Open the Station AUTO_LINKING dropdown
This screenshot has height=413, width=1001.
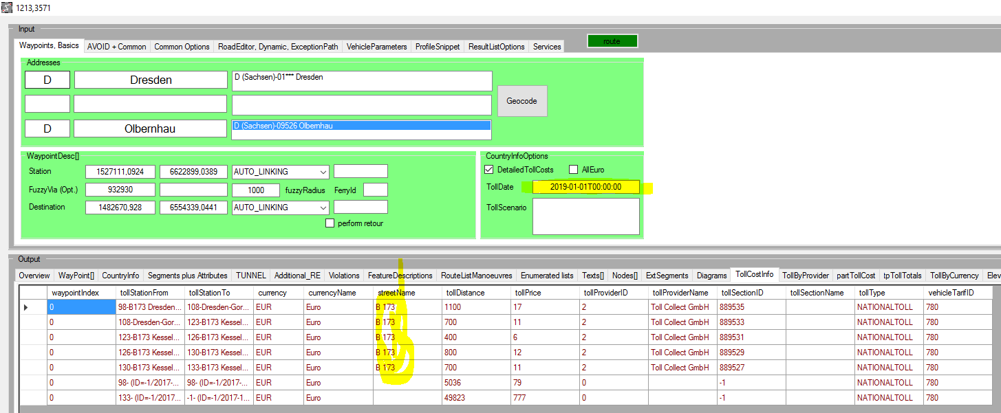(323, 171)
